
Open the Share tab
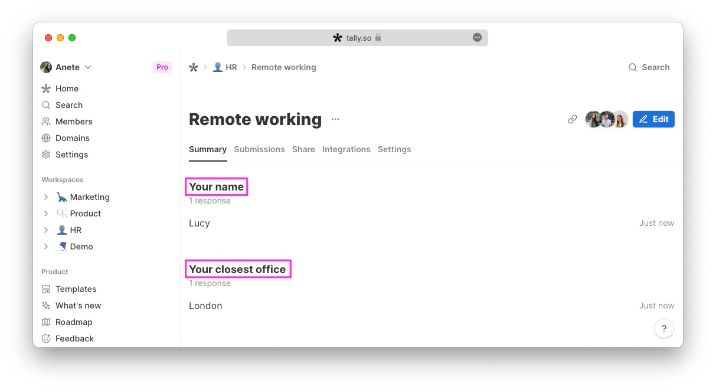coord(303,150)
